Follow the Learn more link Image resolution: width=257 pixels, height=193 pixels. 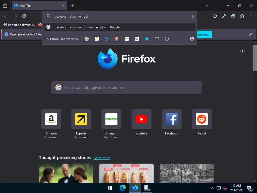click(102, 158)
